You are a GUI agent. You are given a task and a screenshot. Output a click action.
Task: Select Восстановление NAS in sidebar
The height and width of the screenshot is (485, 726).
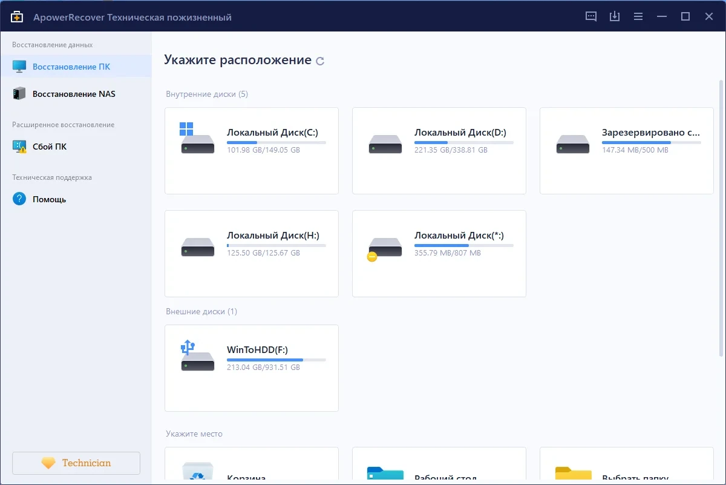click(76, 94)
